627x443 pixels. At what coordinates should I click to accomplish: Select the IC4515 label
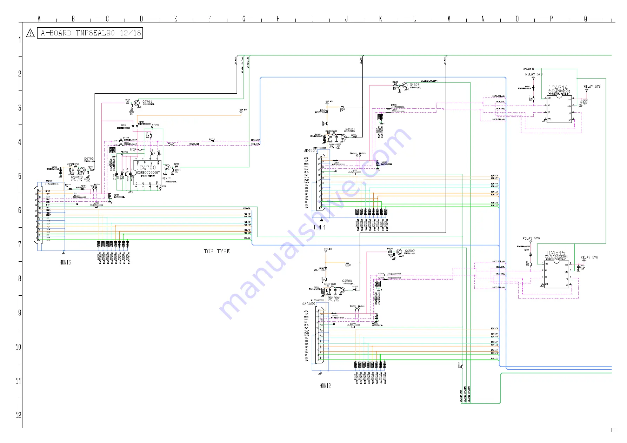coord(555,253)
